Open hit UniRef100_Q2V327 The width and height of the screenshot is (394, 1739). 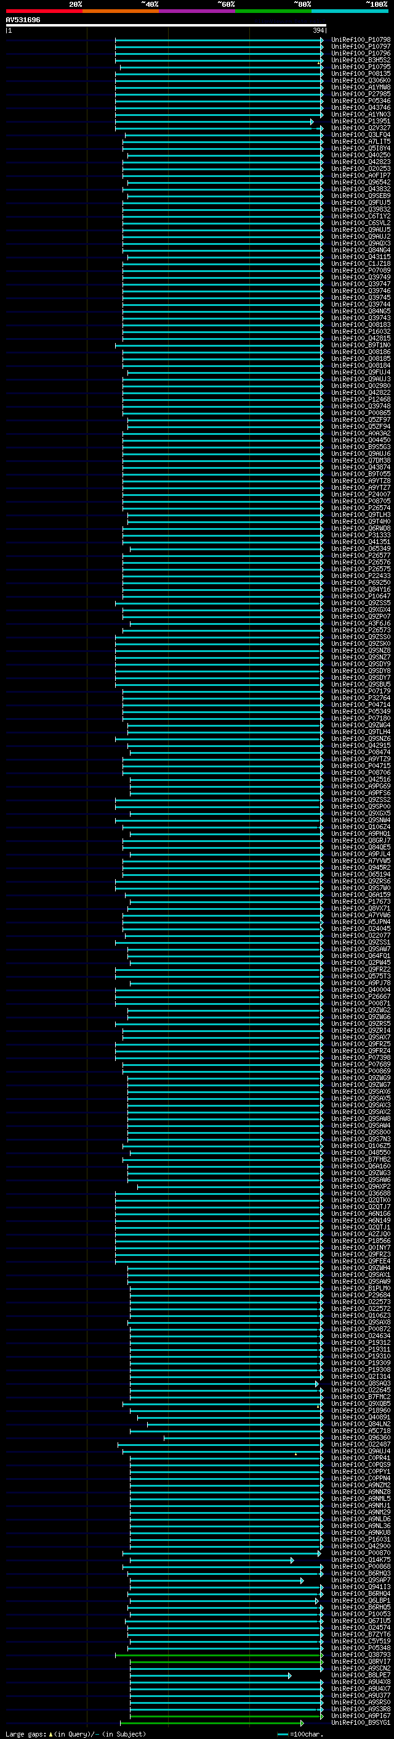tap(360, 128)
